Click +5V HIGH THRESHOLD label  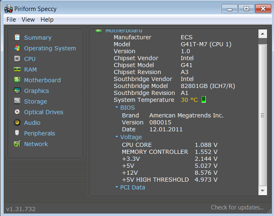pos(155,180)
